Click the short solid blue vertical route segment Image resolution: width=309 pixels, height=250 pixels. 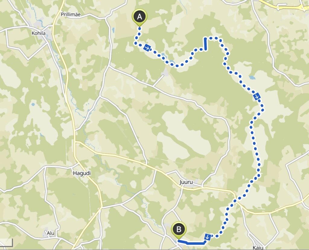pyautogui.click(x=205, y=43)
